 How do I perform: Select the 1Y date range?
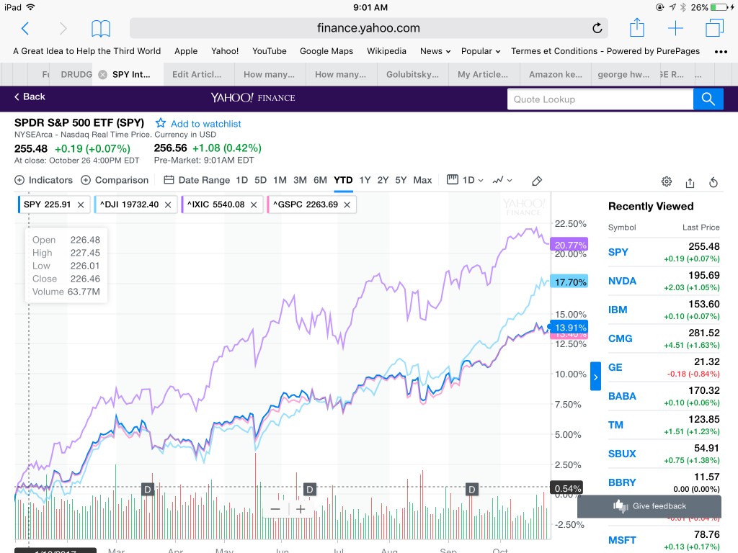coord(365,180)
